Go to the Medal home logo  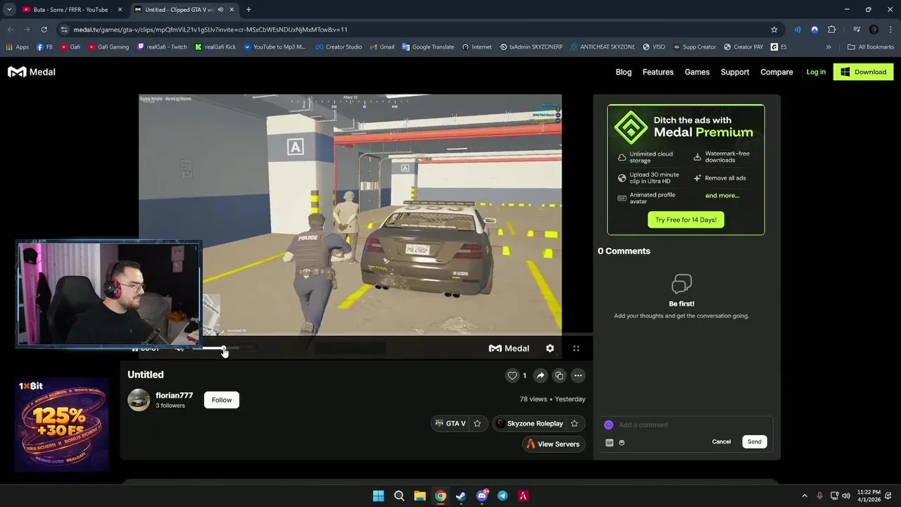[x=32, y=72]
